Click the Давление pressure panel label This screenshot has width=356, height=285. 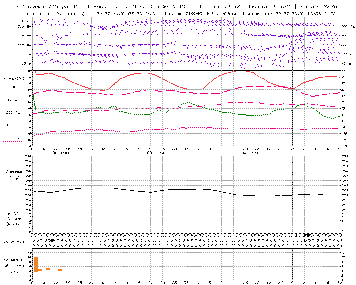point(14,172)
